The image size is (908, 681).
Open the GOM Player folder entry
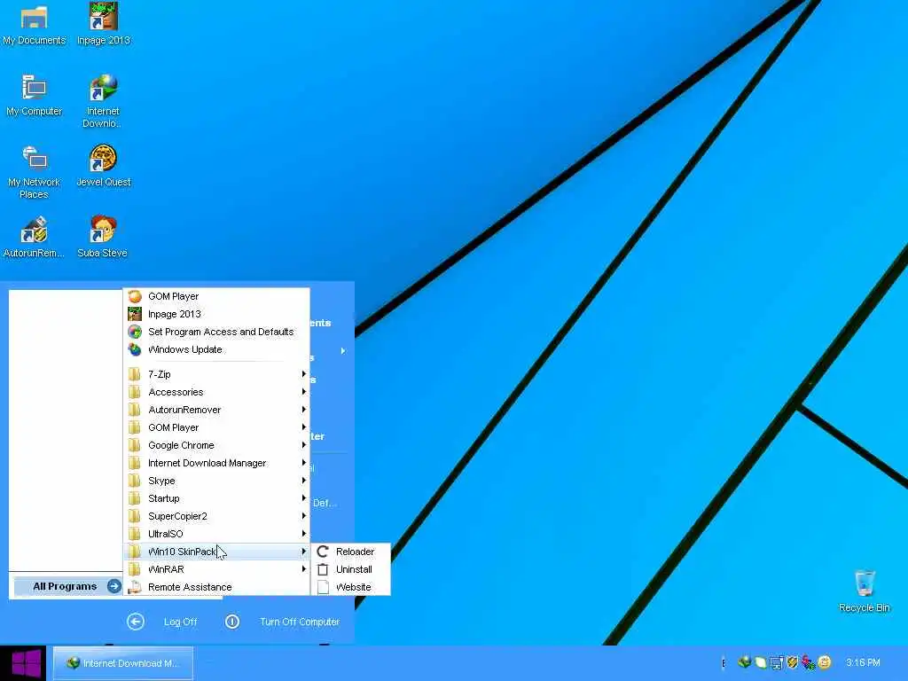(x=217, y=427)
